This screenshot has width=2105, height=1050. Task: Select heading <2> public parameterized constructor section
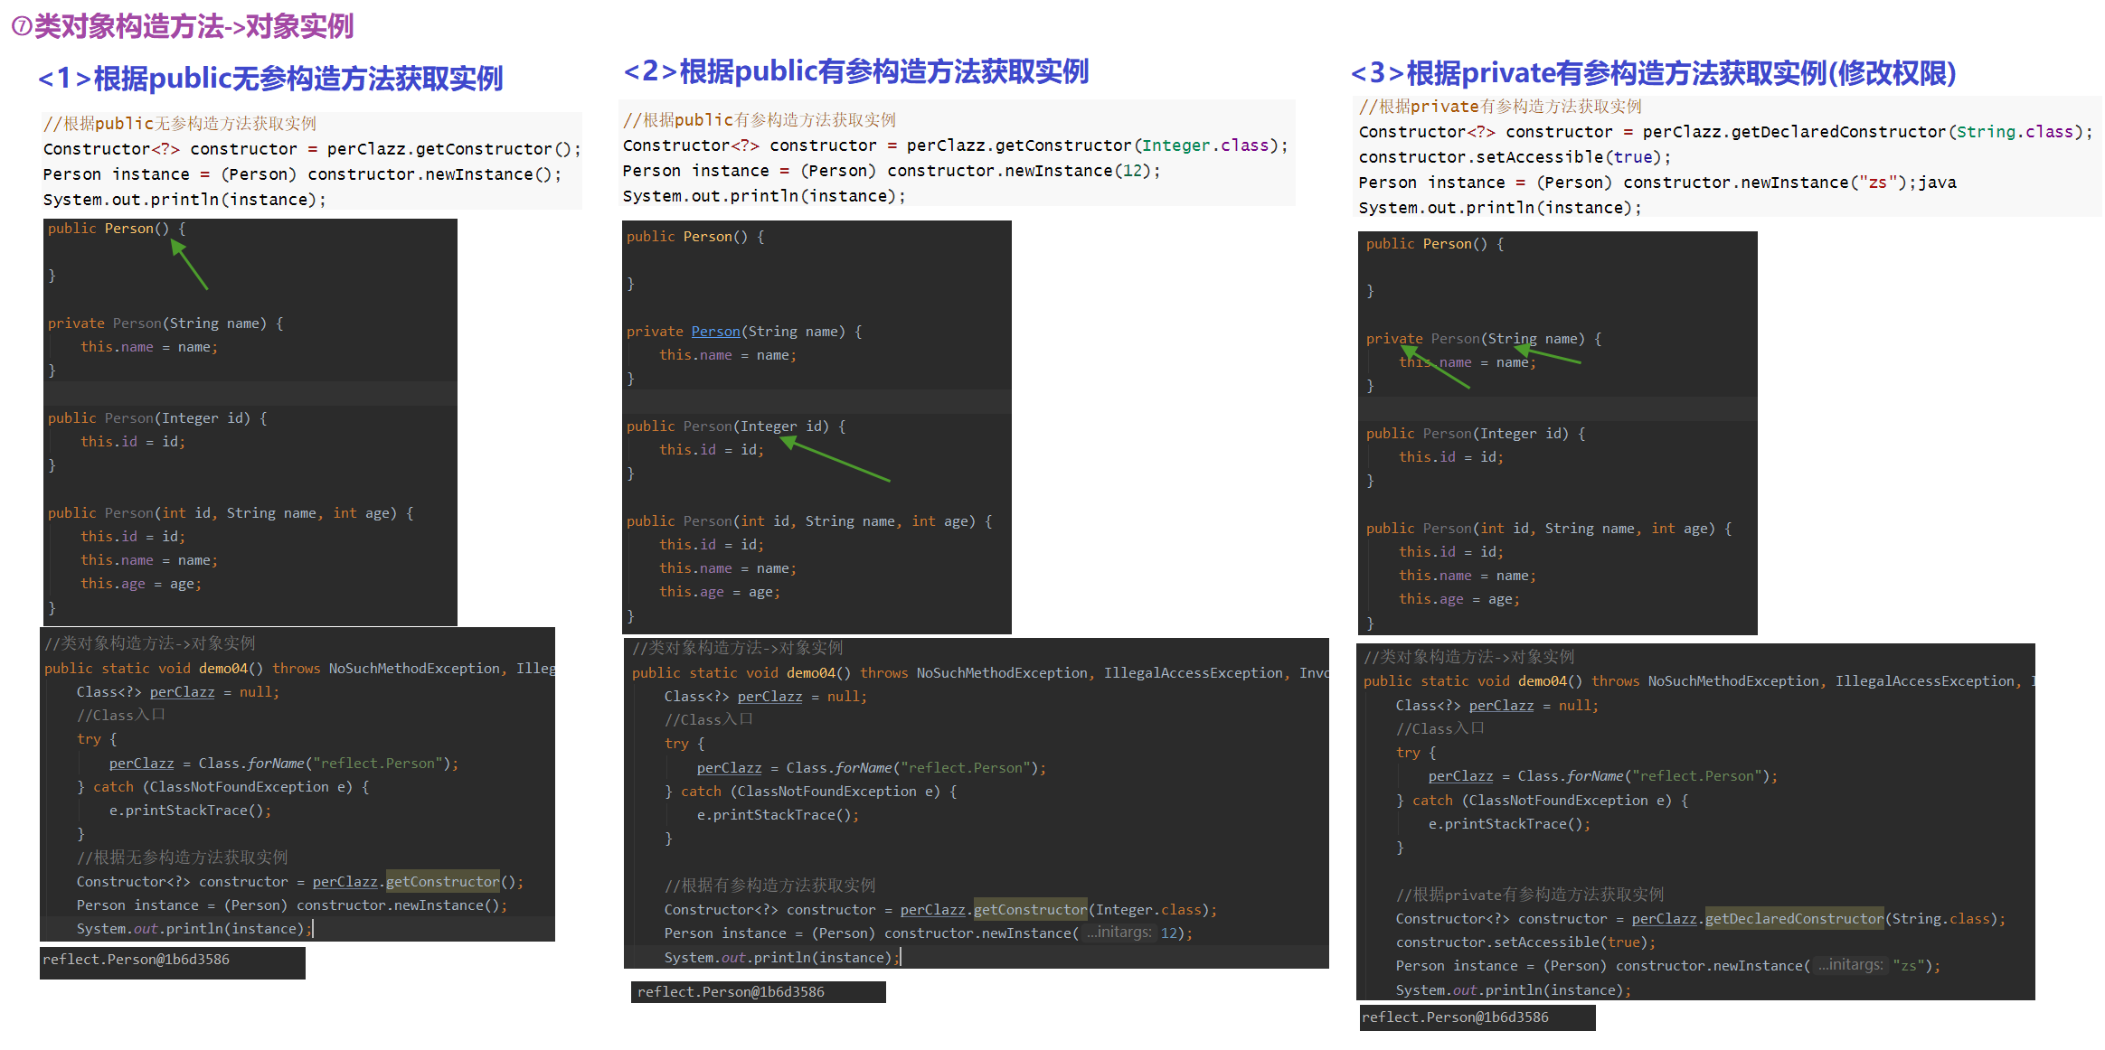855,71
